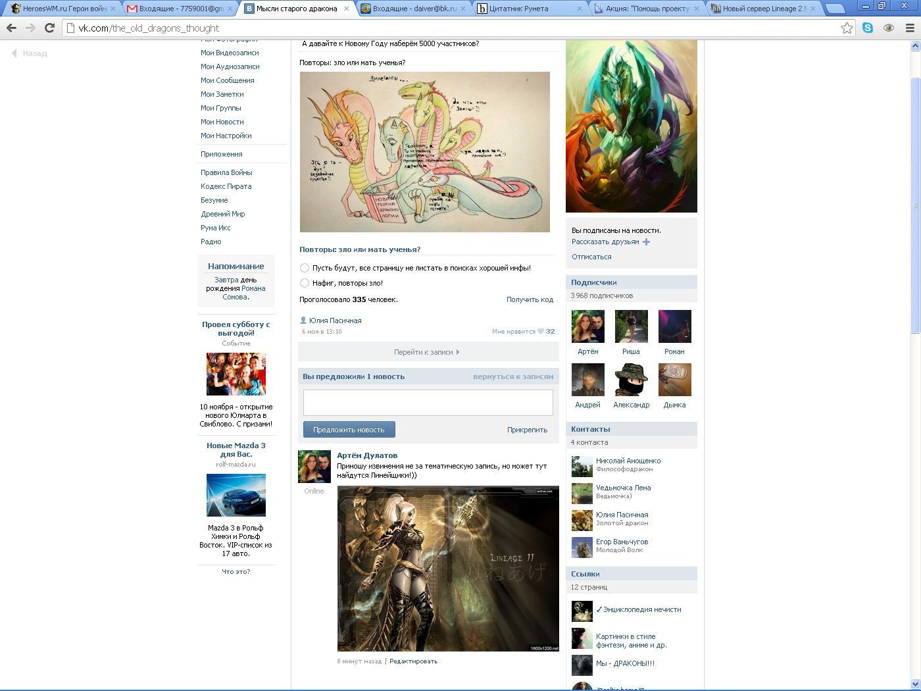Click Отписаться link
Viewport: 921px width, 691px height.
coord(591,257)
